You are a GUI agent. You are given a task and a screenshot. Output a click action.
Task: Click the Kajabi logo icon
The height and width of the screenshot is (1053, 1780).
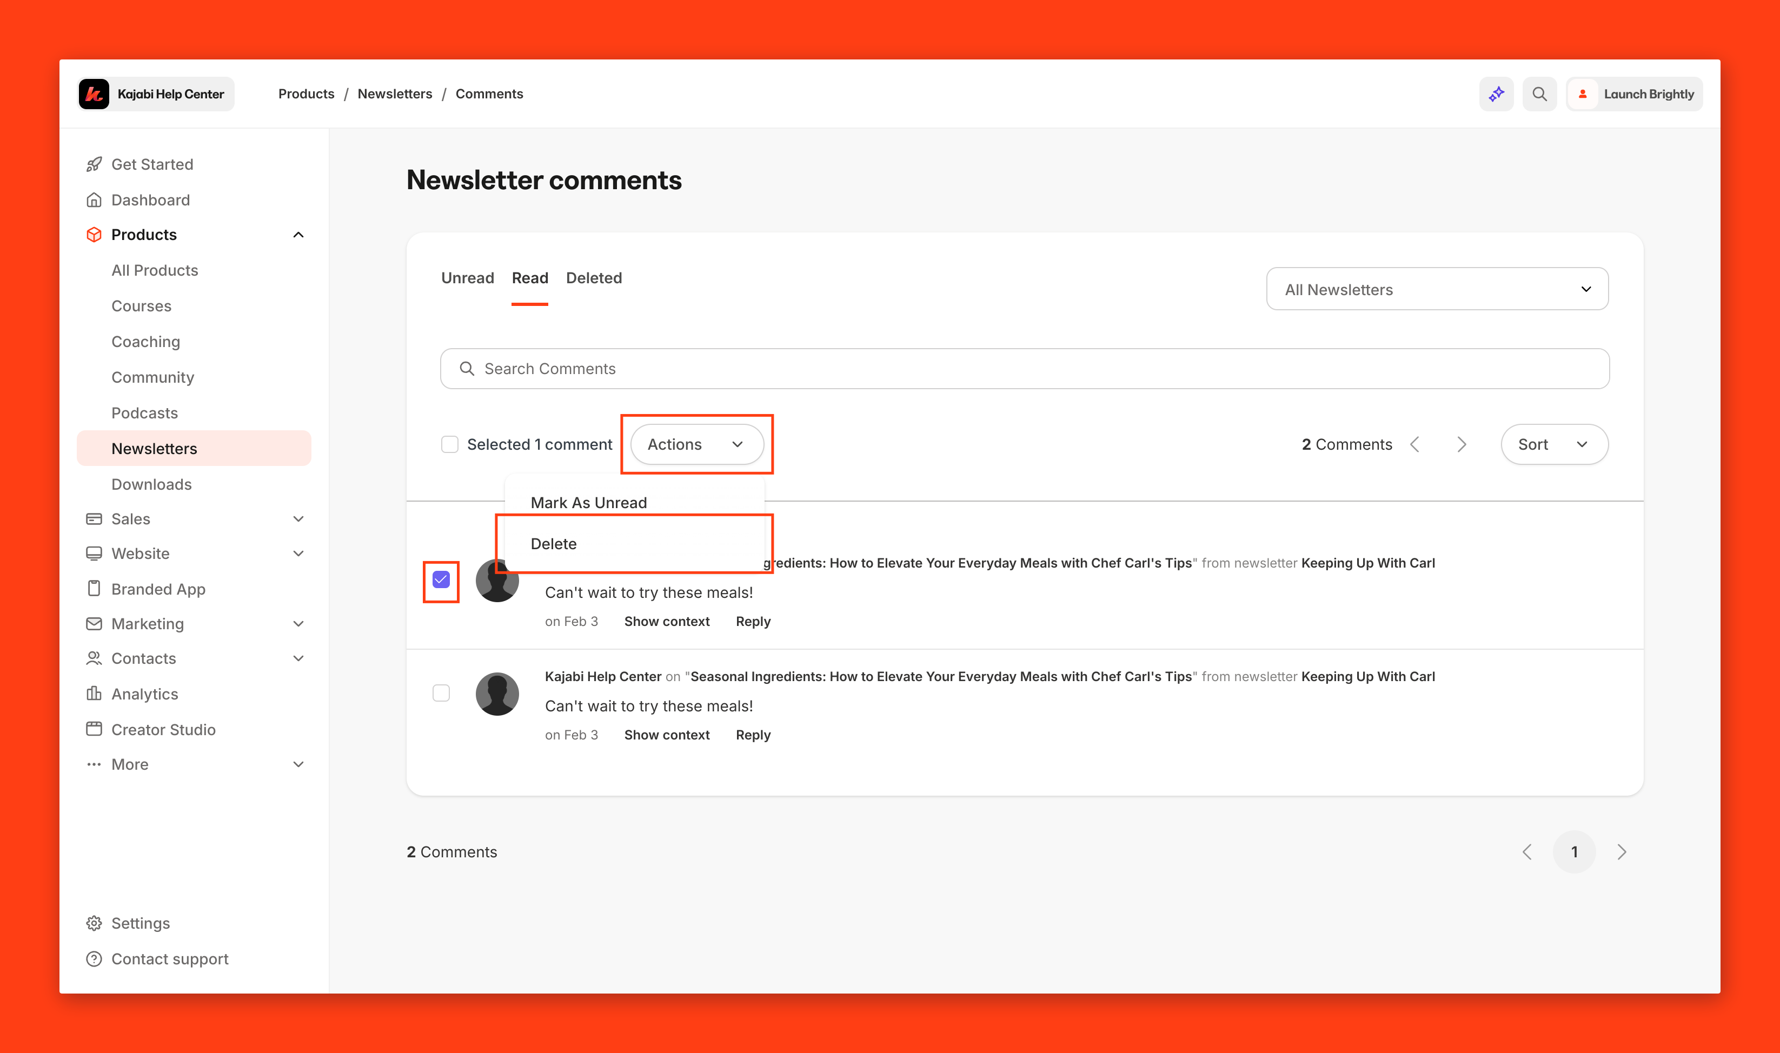pos(94,94)
